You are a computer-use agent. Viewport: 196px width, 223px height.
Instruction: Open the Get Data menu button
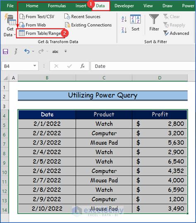click(x=10, y=26)
